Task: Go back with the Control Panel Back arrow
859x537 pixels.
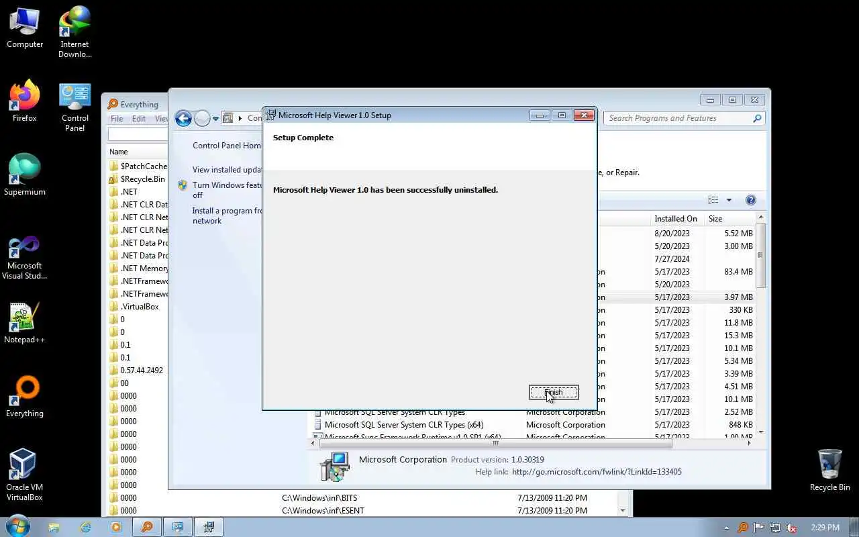Action: pyautogui.click(x=183, y=119)
